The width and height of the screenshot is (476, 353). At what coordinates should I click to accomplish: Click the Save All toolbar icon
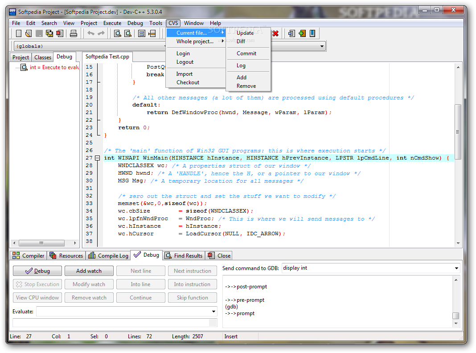tap(49, 33)
